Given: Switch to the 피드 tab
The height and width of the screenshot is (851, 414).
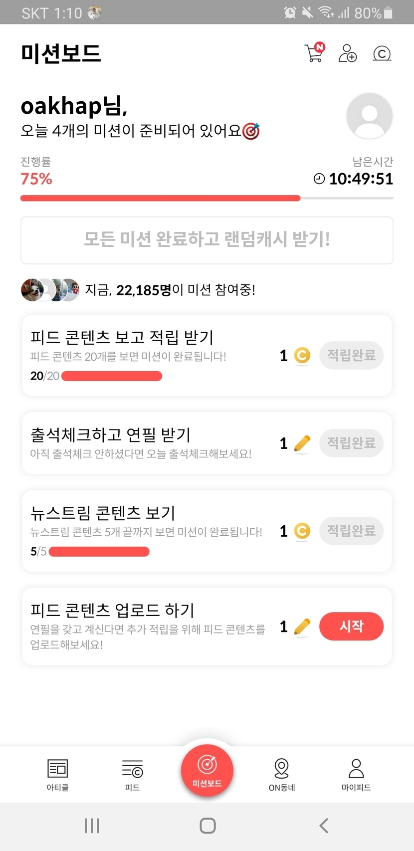Looking at the screenshot, I should [x=132, y=774].
